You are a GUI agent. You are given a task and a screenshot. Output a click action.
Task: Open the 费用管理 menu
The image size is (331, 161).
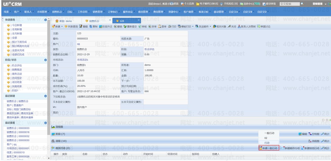[159, 12]
